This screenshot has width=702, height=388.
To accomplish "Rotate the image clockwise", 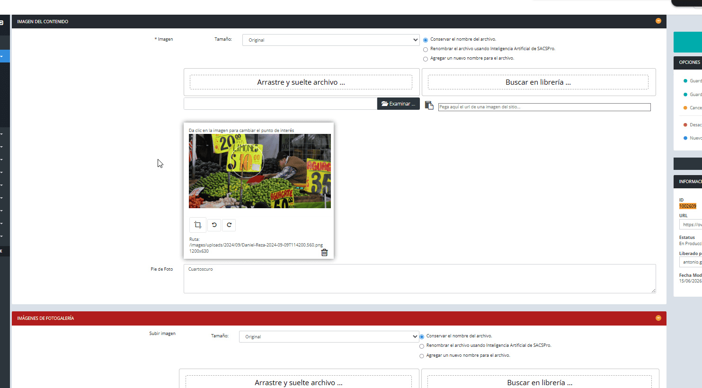I will [229, 225].
